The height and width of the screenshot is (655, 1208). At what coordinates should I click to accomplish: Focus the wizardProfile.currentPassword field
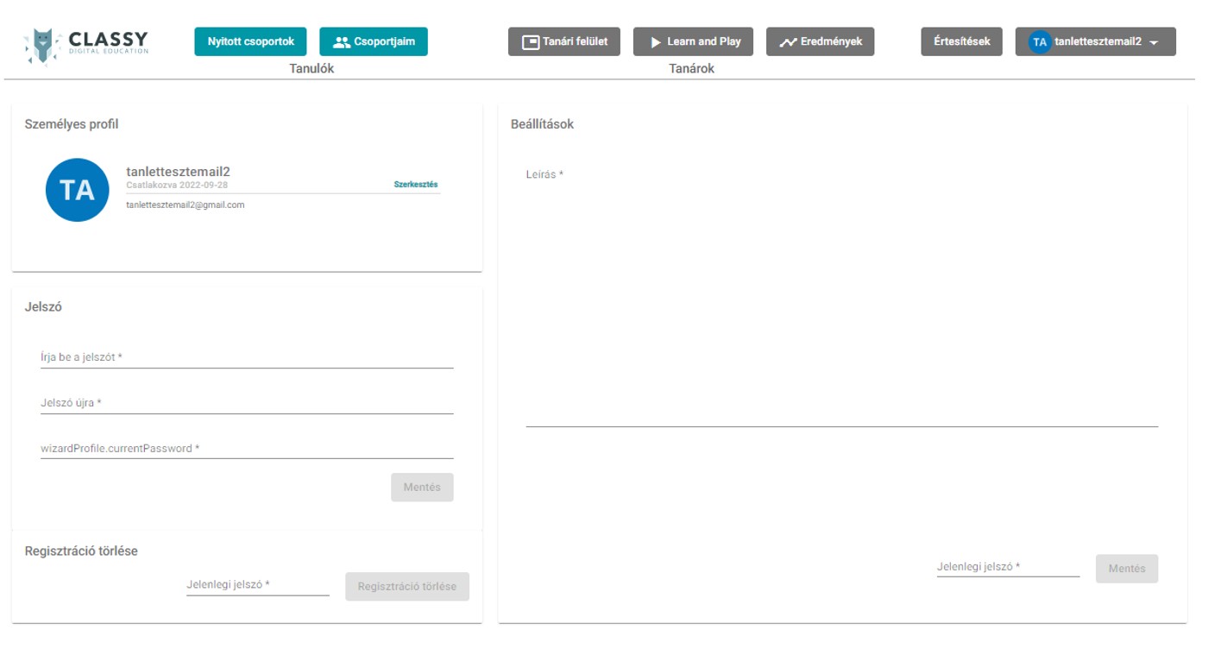click(247, 449)
